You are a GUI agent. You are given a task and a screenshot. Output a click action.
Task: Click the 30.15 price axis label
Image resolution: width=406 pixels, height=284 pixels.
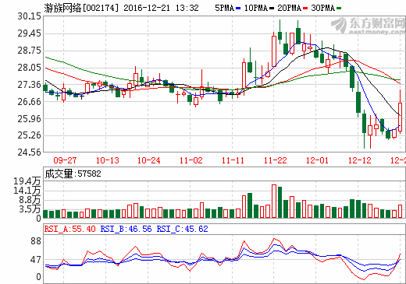(x=29, y=16)
